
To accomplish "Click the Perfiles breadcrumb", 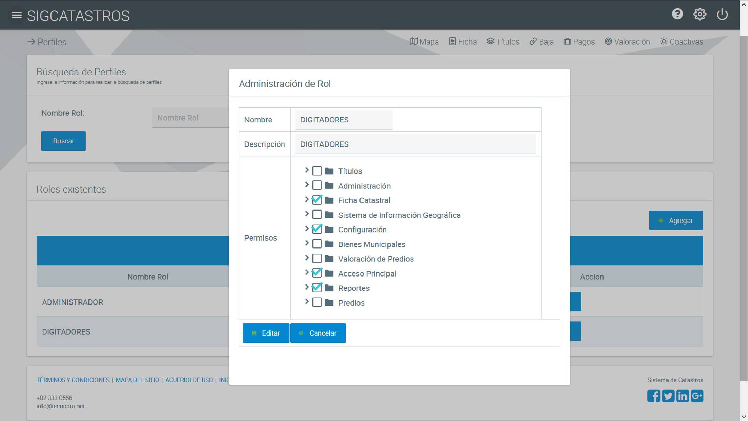I will (47, 42).
